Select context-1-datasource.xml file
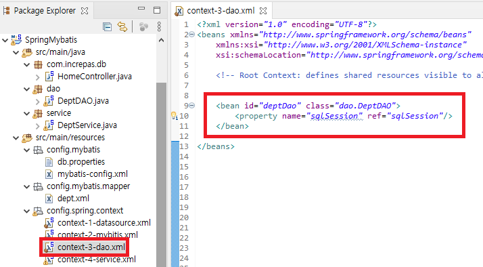483x267 pixels. (104, 222)
